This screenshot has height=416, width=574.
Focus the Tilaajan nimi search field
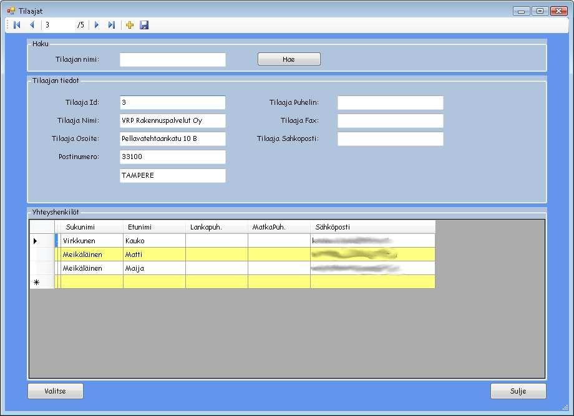coord(173,60)
